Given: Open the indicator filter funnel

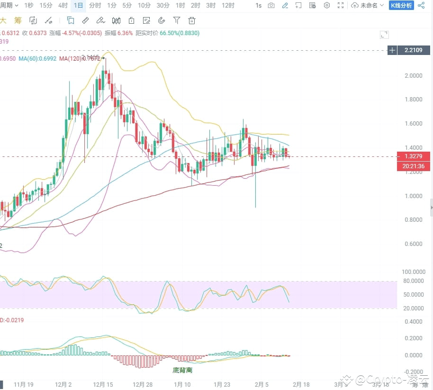Looking at the screenshot, I should [176, 20].
